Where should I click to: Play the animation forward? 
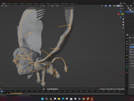(54, 89)
